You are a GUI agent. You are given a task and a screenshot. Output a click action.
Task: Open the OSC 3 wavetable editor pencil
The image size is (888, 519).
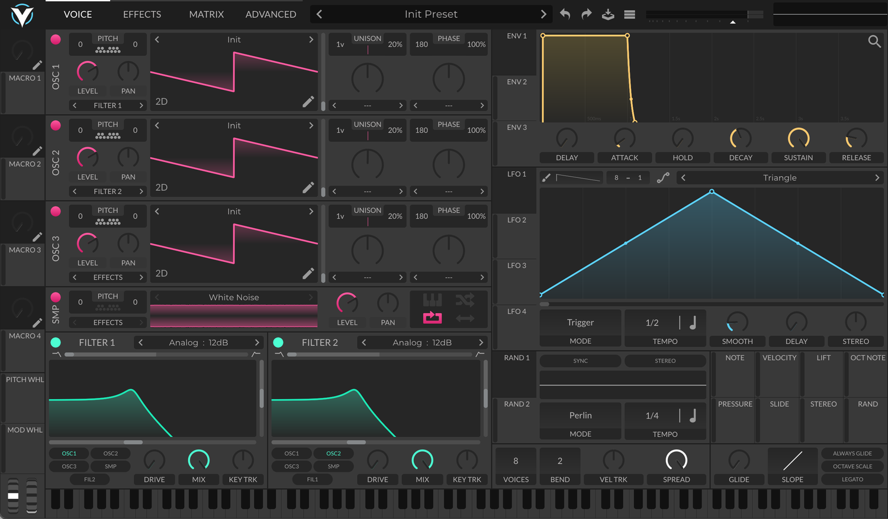tap(308, 273)
